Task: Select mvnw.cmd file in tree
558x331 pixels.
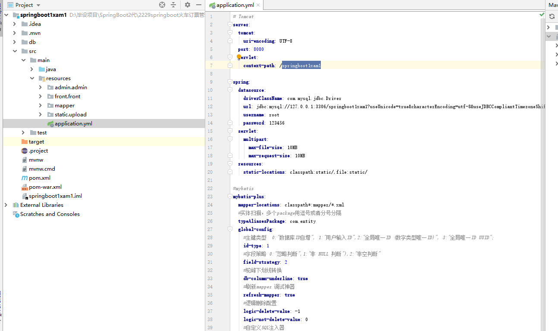Action: point(42,169)
